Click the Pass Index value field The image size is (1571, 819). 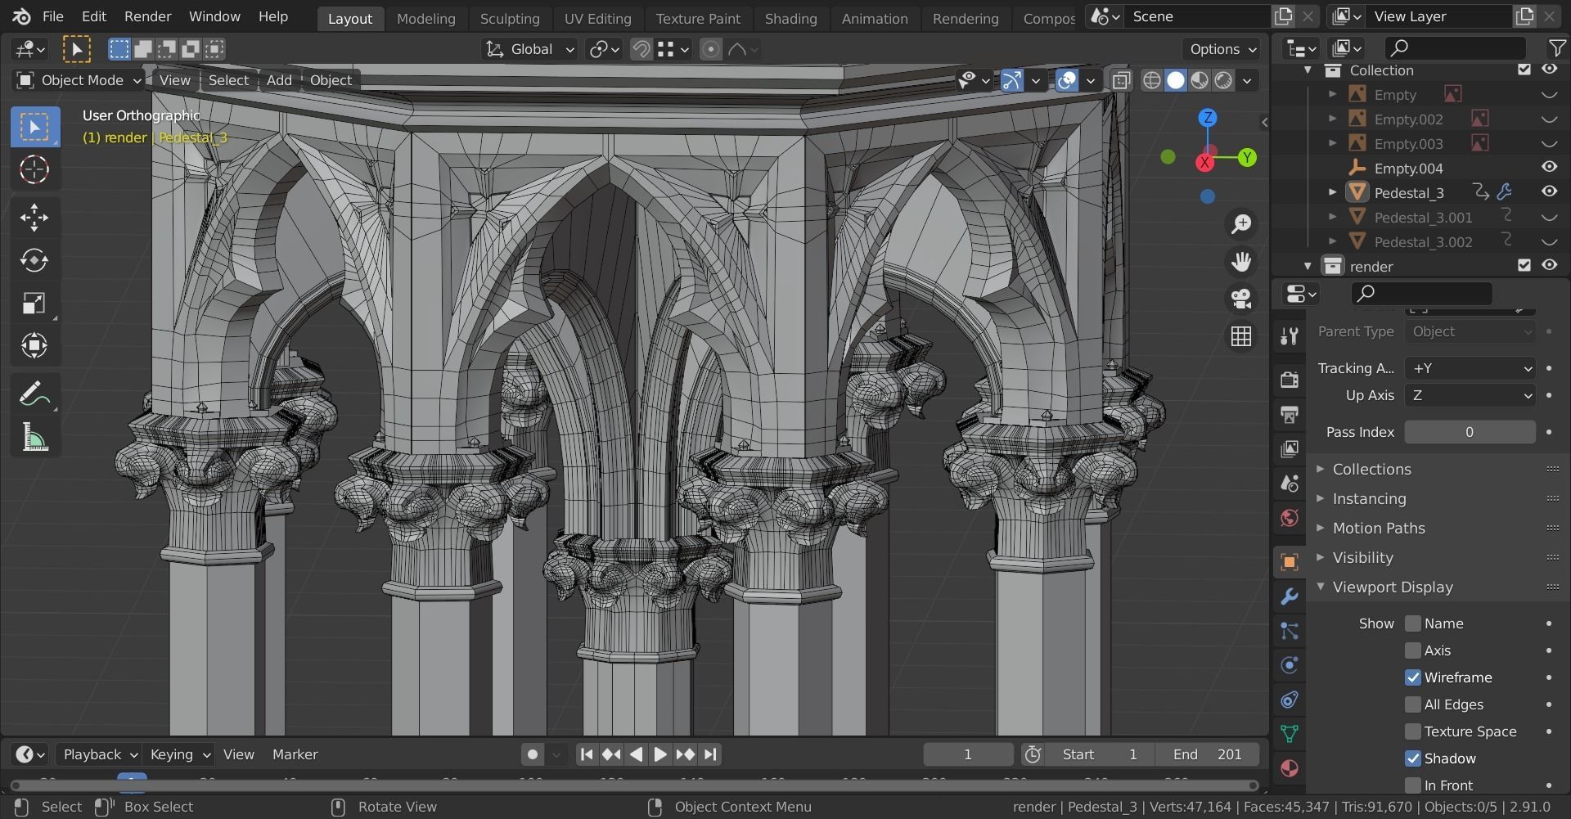tap(1470, 432)
